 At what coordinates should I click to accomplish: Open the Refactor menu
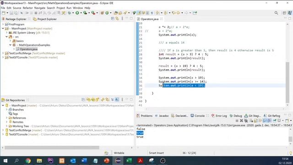[27, 8]
